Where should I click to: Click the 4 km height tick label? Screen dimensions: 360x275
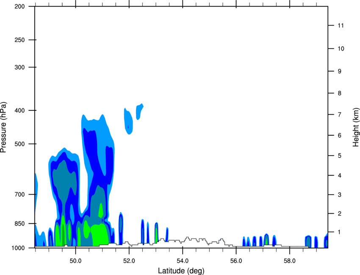[340, 176]
